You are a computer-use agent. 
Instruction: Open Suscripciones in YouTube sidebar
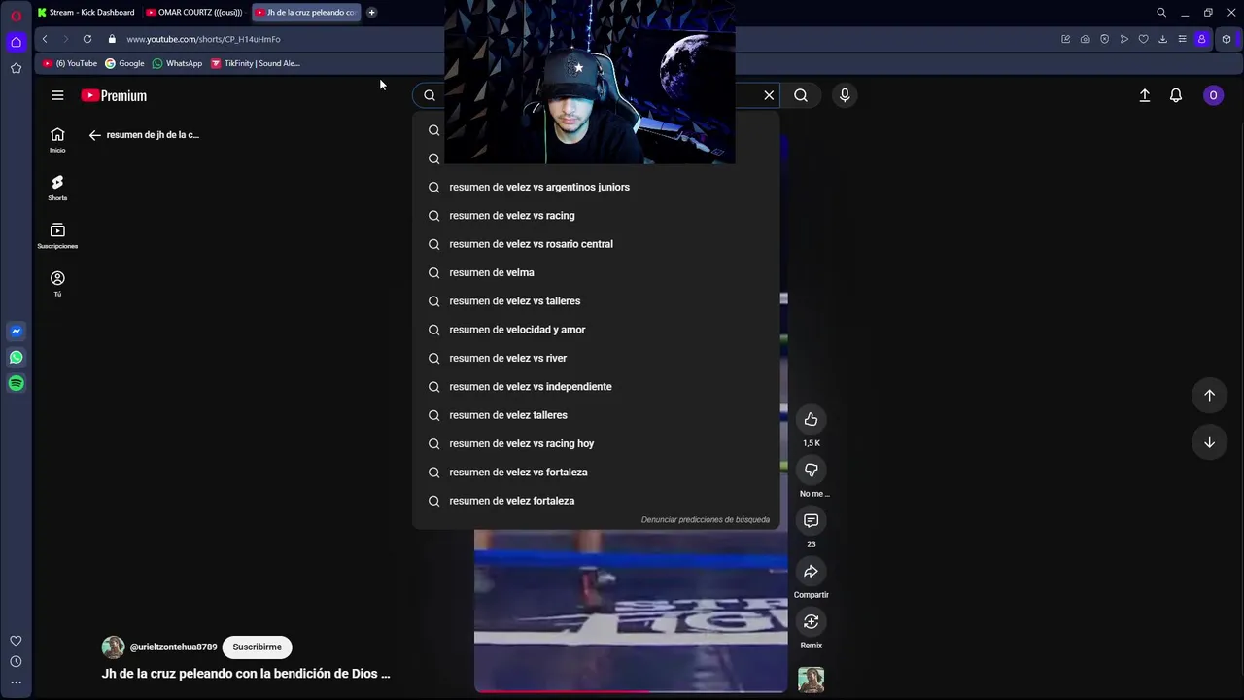(x=57, y=235)
